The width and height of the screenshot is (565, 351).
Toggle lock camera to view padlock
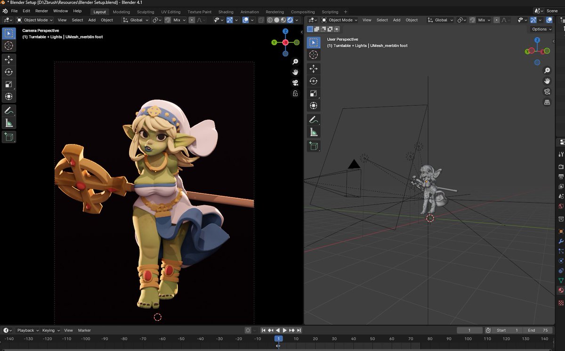[x=295, y=93]
